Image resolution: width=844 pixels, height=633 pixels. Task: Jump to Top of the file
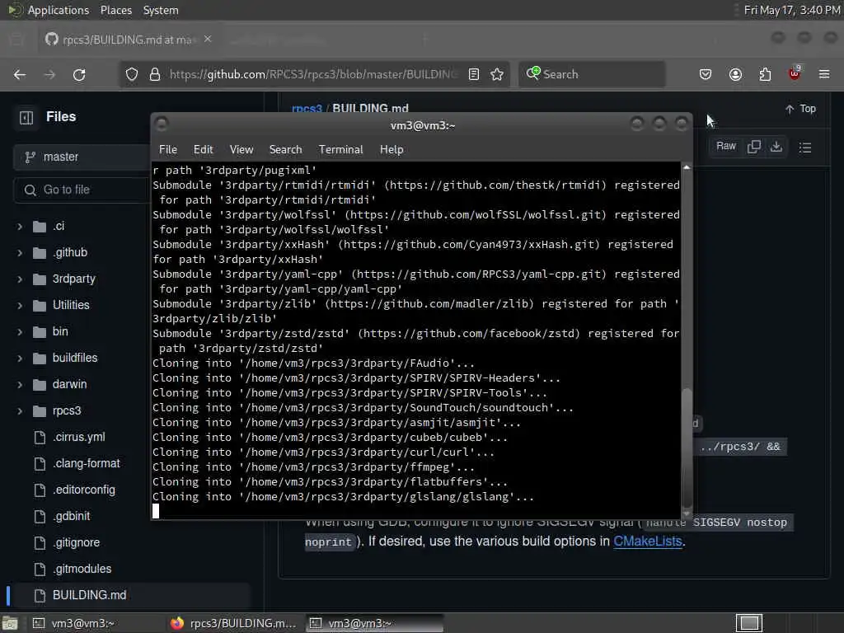800,109
